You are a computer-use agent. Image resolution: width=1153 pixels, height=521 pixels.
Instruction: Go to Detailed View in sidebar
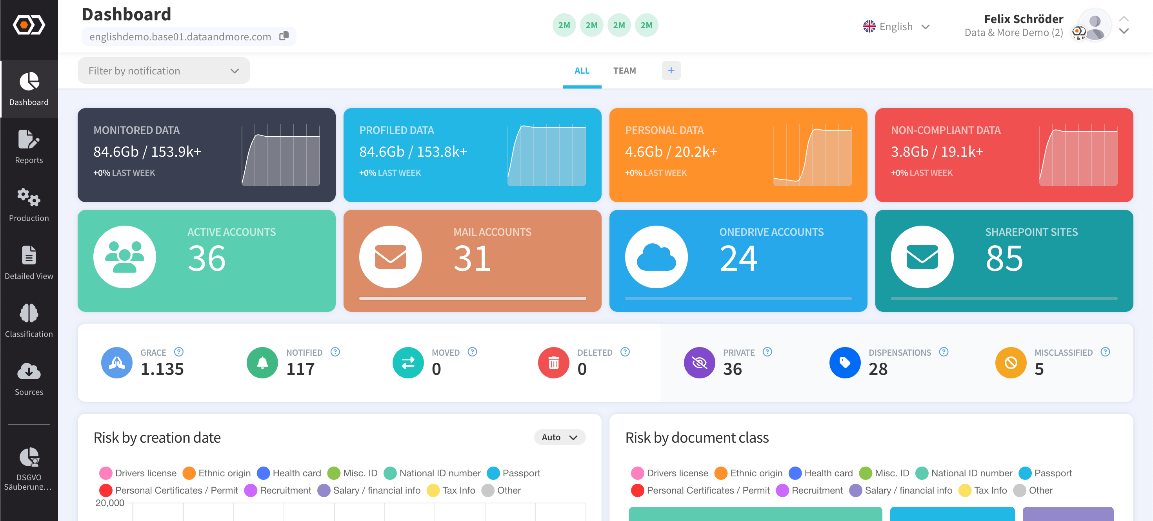pyautogui.click(x=29, y=262)
